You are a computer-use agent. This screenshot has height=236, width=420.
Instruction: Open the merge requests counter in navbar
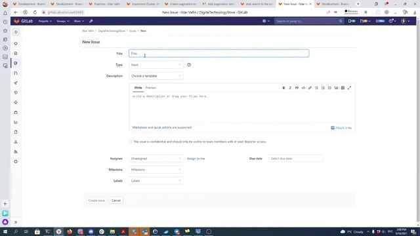(x=365, y=21)
